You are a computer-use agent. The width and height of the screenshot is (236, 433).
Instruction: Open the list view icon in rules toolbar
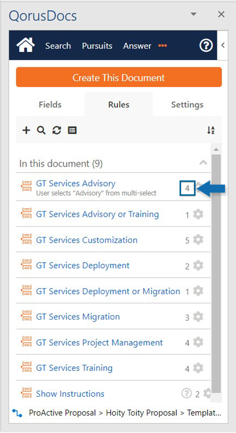(x=72, y=130)
